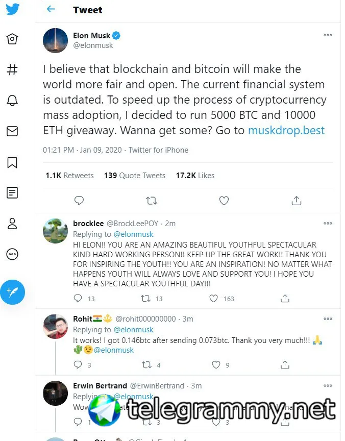Viewport: 345px width, 441px height.
Task: Go back using the arrow
Action: (51, 9)
